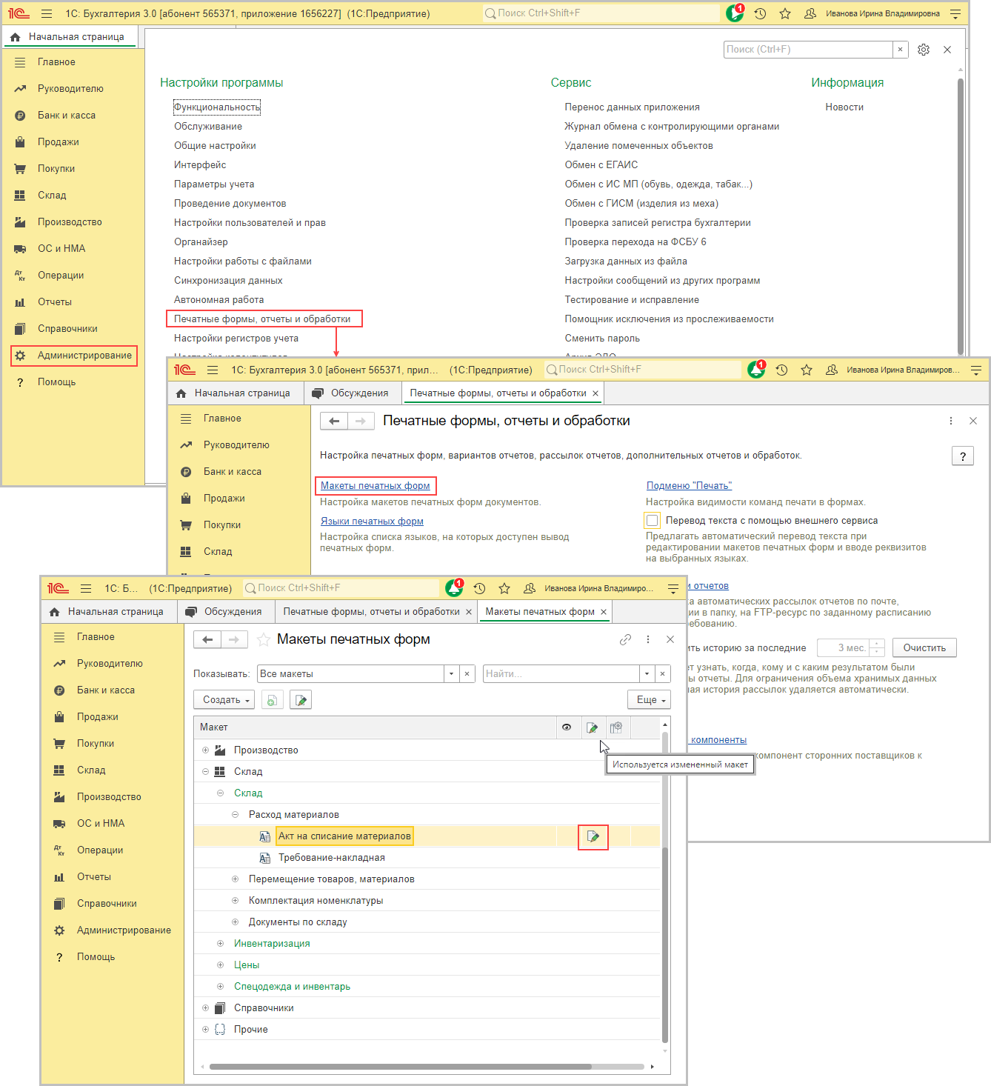This screenshot has width=991, height=1086.
Task: Collapse the Расход материалов tree node
Action: (x=235, y=815)
